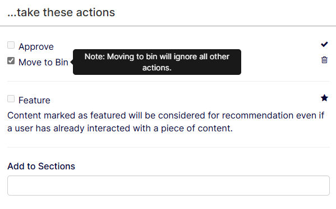Click the moving to bin note tooltip

point(157,62)
